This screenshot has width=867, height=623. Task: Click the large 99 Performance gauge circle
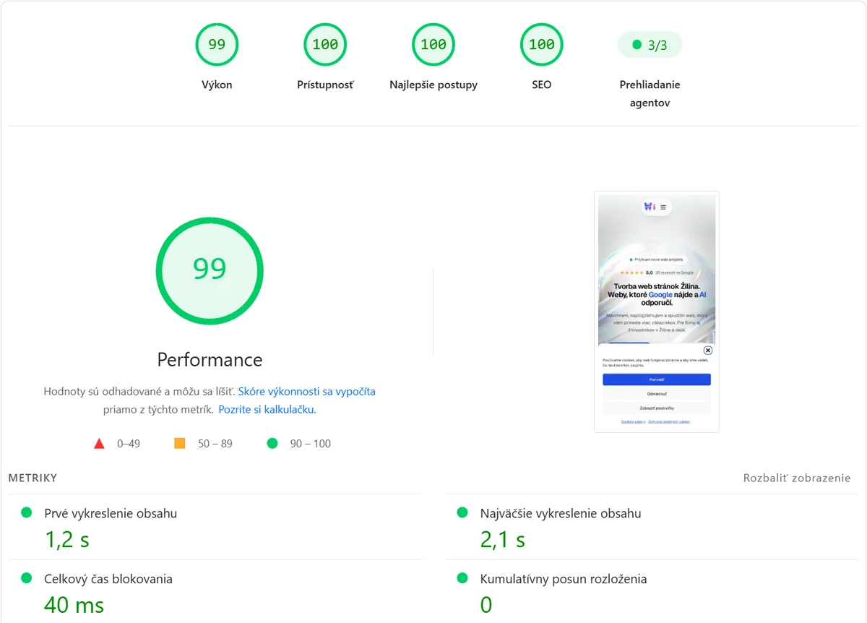click(210, 271)
